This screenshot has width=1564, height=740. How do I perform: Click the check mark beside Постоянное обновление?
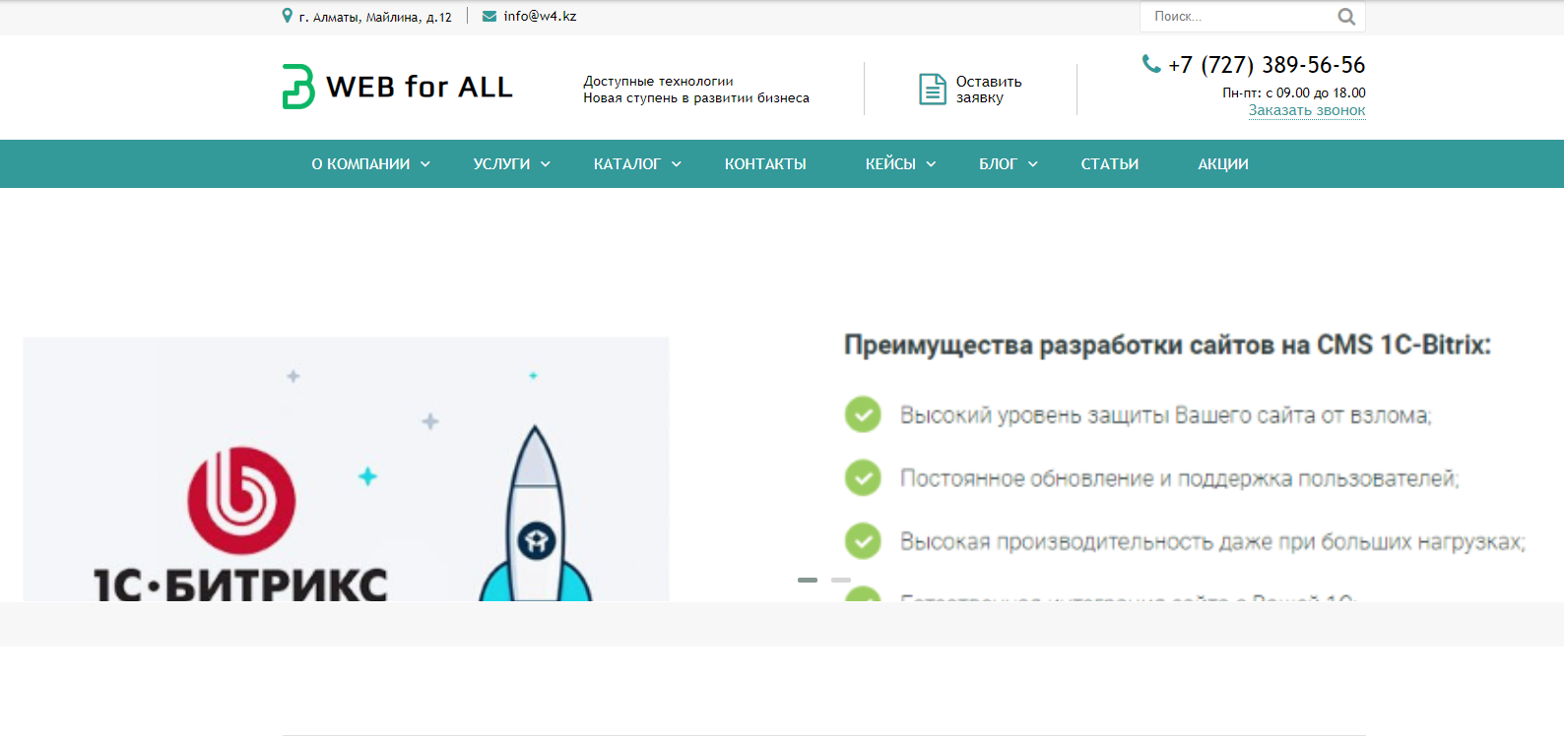pyautogui.click(x=863, y=477)
